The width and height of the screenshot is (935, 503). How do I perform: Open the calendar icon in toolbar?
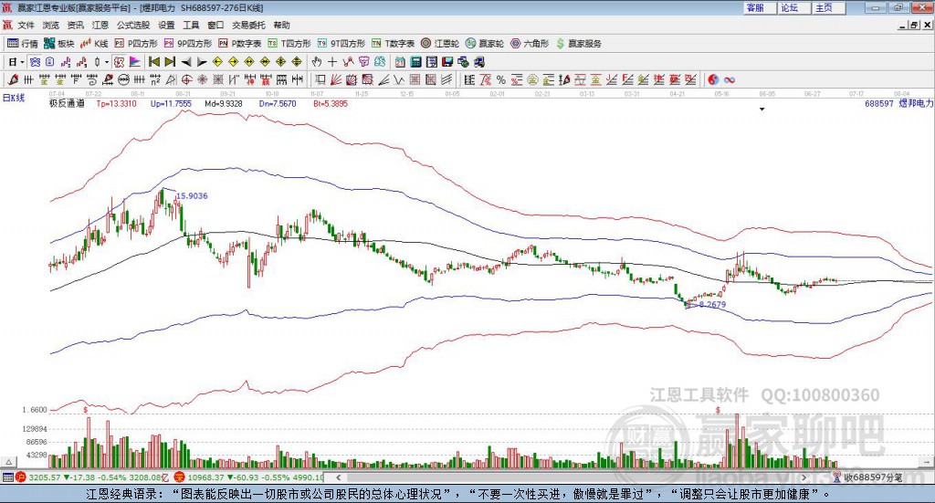pyautogui.click(x=400, y=62)
